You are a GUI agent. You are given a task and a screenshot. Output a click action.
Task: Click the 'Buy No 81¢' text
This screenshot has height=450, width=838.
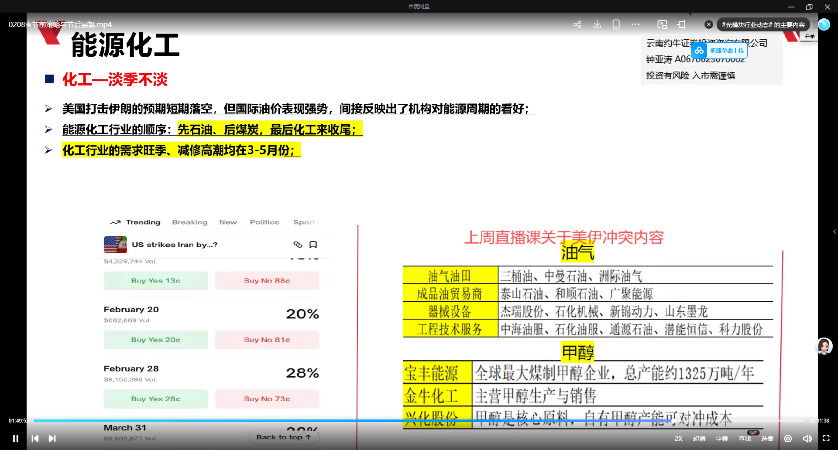[x=267, y=340]
